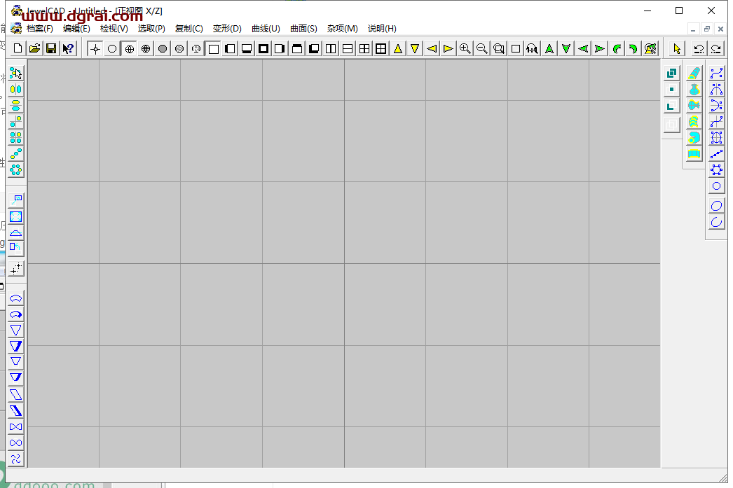Screen dimensions: 733x488
Task: Pan up with the yellow up triangle
Action: click(398, 48)
